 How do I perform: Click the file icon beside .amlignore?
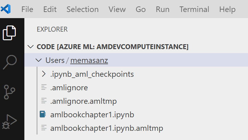[44, 87]
